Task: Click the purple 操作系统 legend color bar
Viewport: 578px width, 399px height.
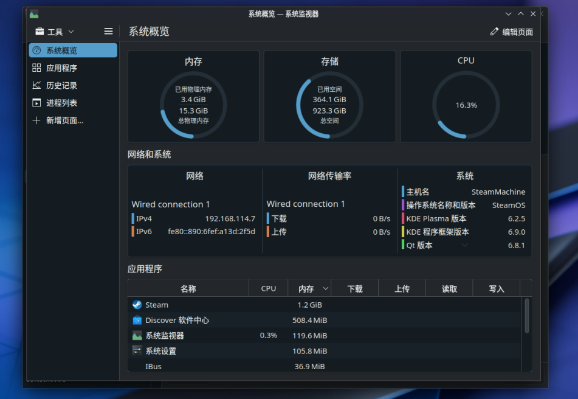Action: click(x=403, y=205)
